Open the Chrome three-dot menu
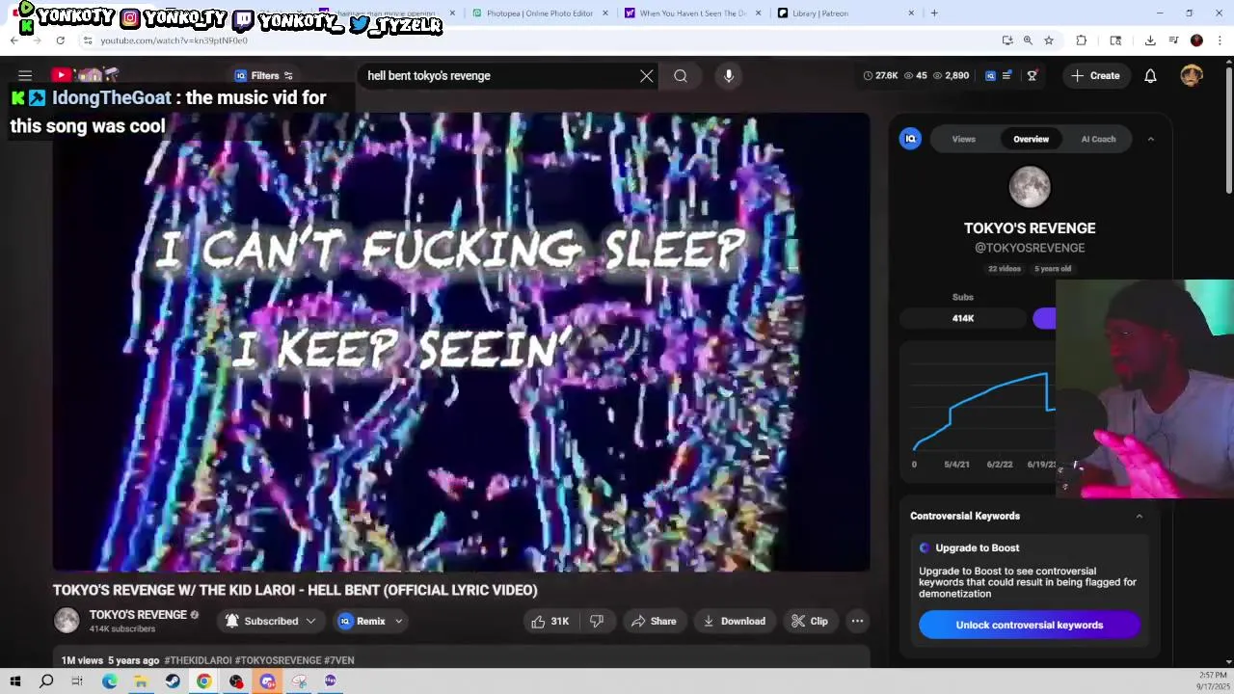Screen dimensions: 1234x694 click(x=1220, y=40)
